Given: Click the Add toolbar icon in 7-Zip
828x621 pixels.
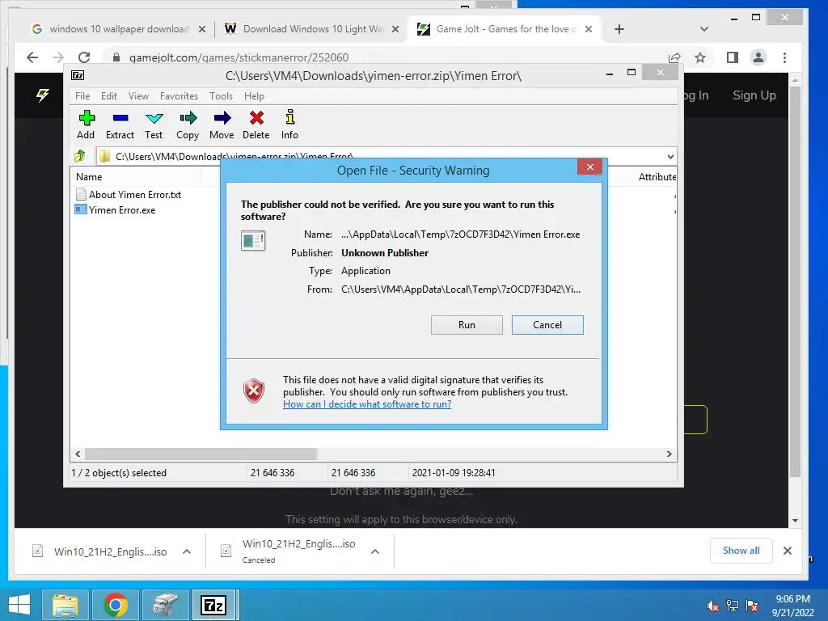Looking at the screenshot, I should pos(86,125).
